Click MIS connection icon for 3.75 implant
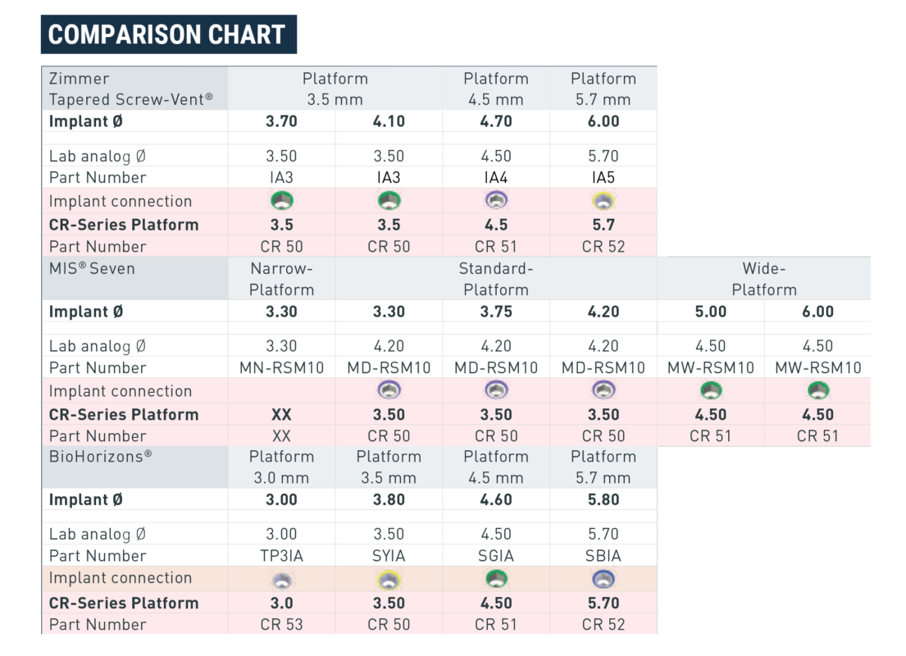The width and height of the screenshot is (906, 656). tap(496, 391)
